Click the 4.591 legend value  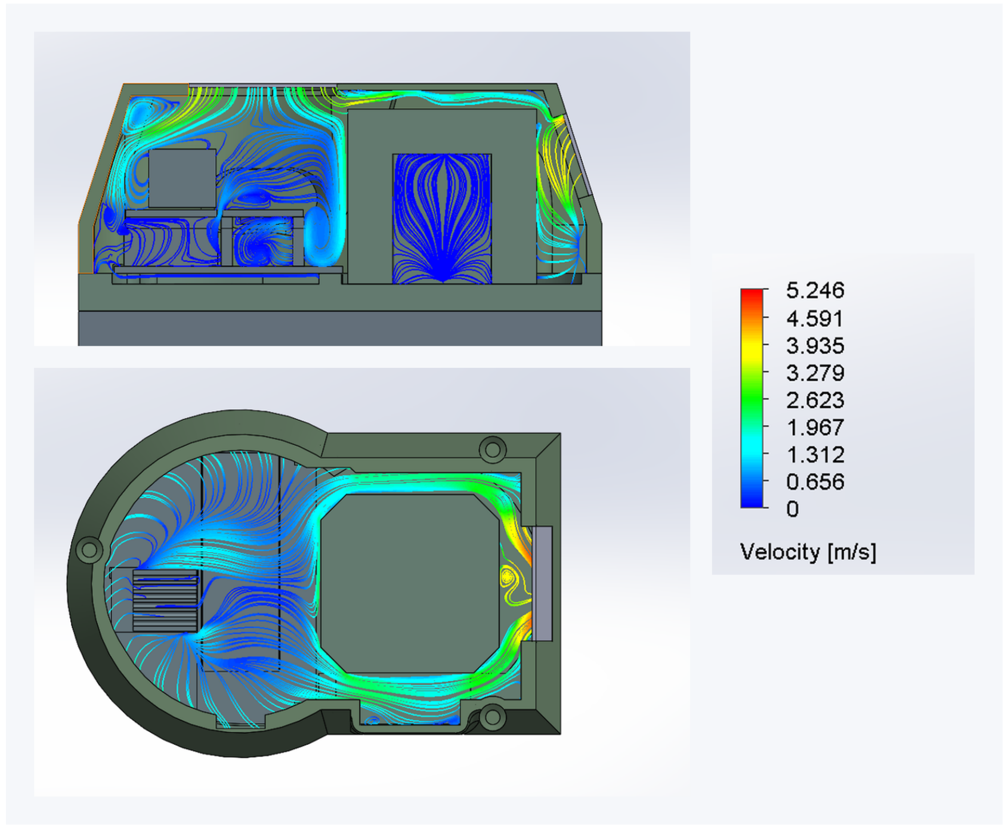click(815, 318)
